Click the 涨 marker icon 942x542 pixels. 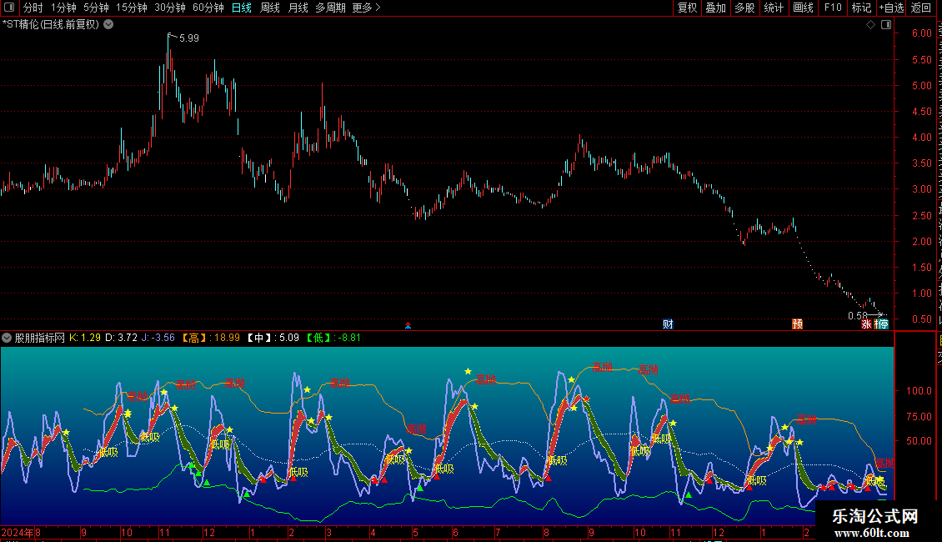click(x=866, y=324)
